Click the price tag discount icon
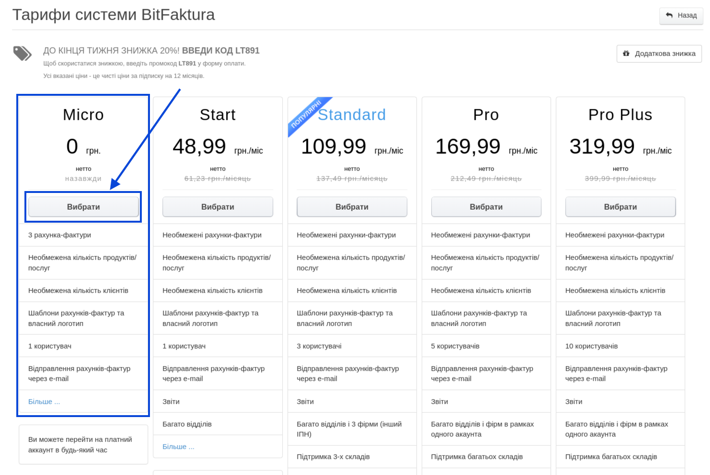The image size is (710, 475). [22, 53]
